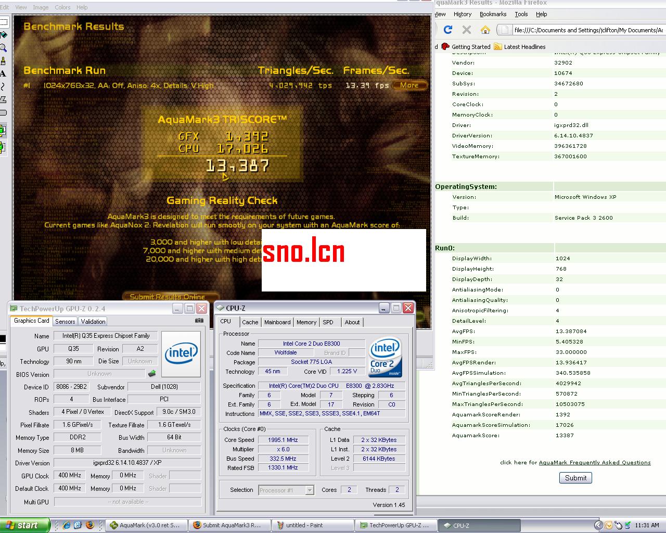Viewport: 666px width, 533px height.
Task: Click AquamarkScore value 13387
Action: 565,435
